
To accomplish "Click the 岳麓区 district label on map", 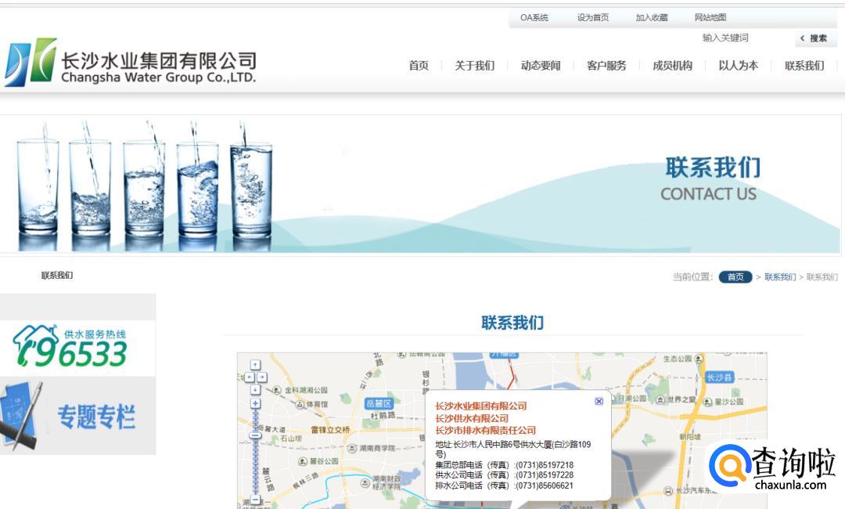I will click(379, 403).
